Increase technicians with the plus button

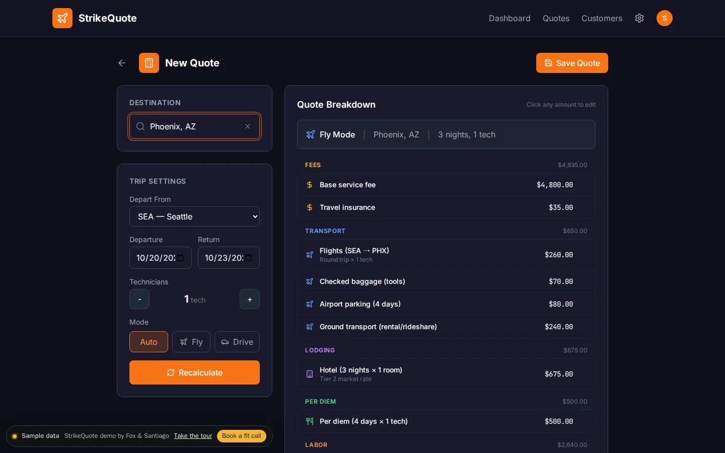[x=250, y=299]
